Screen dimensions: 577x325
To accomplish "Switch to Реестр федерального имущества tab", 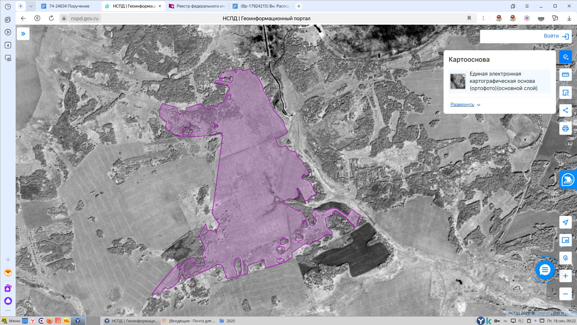I will tap(197, 6).
